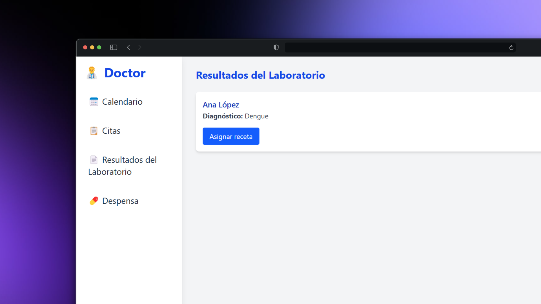Click the doctor emoji logo icon
The height and width of the screenshot is (304, 541).
pyautogui.click(x=92, y=73)
